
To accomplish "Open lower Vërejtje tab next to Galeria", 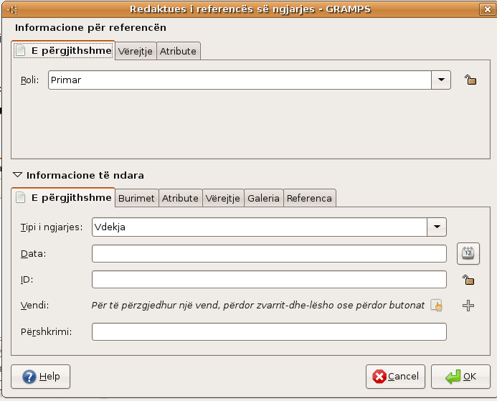I will (x=223, y=199).
